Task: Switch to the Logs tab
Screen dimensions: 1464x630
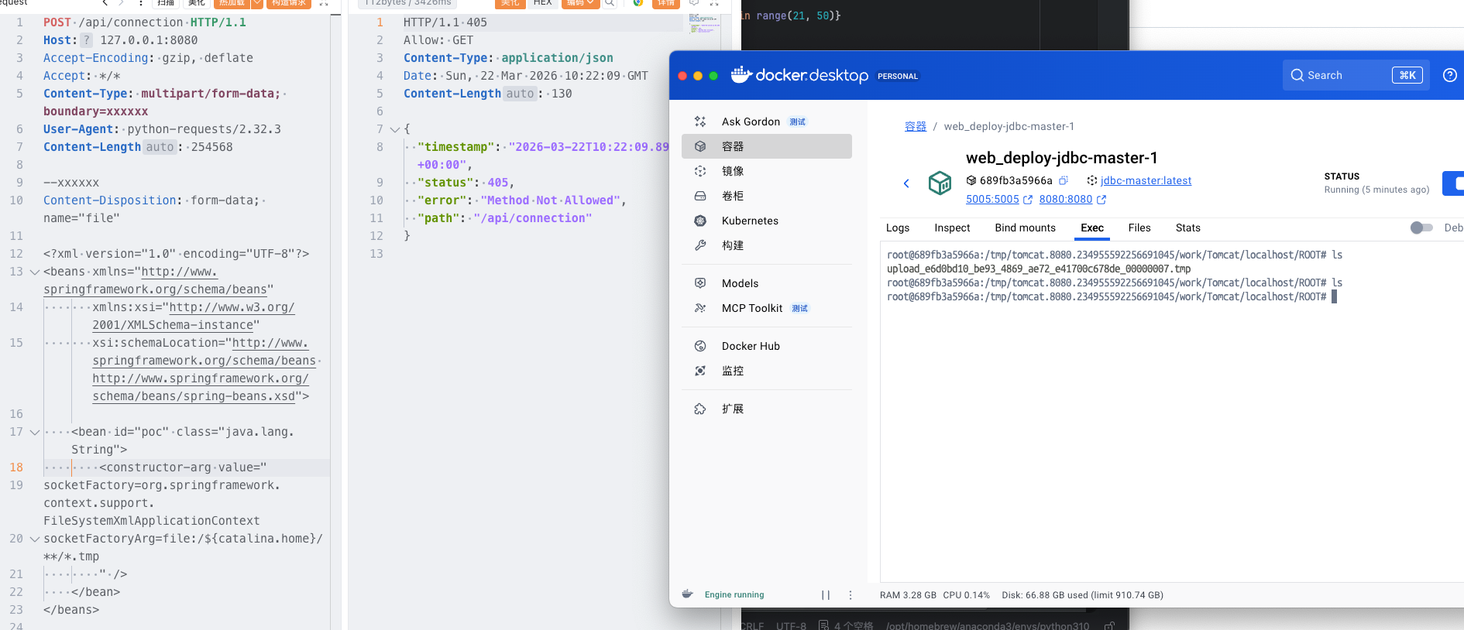Action: [898, 228]
